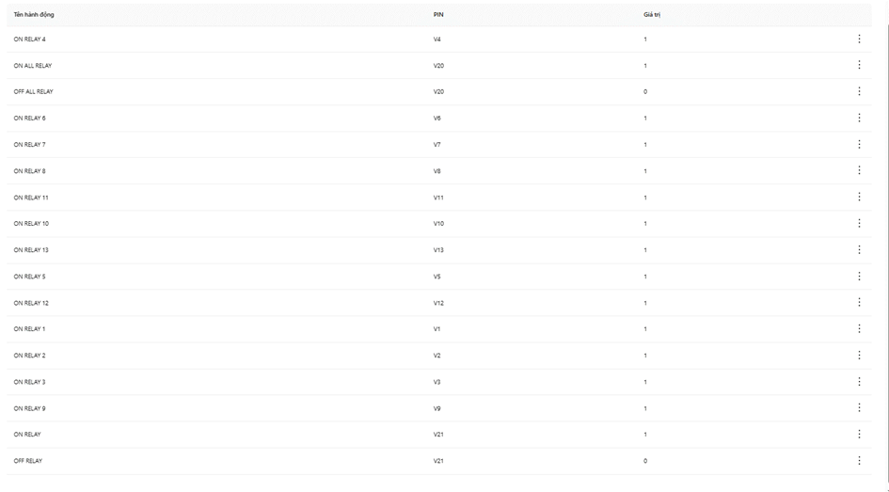The image size is (889, 492).
Task: Open the options menu for ON RELAY 6
Action: tap(859, 118)
